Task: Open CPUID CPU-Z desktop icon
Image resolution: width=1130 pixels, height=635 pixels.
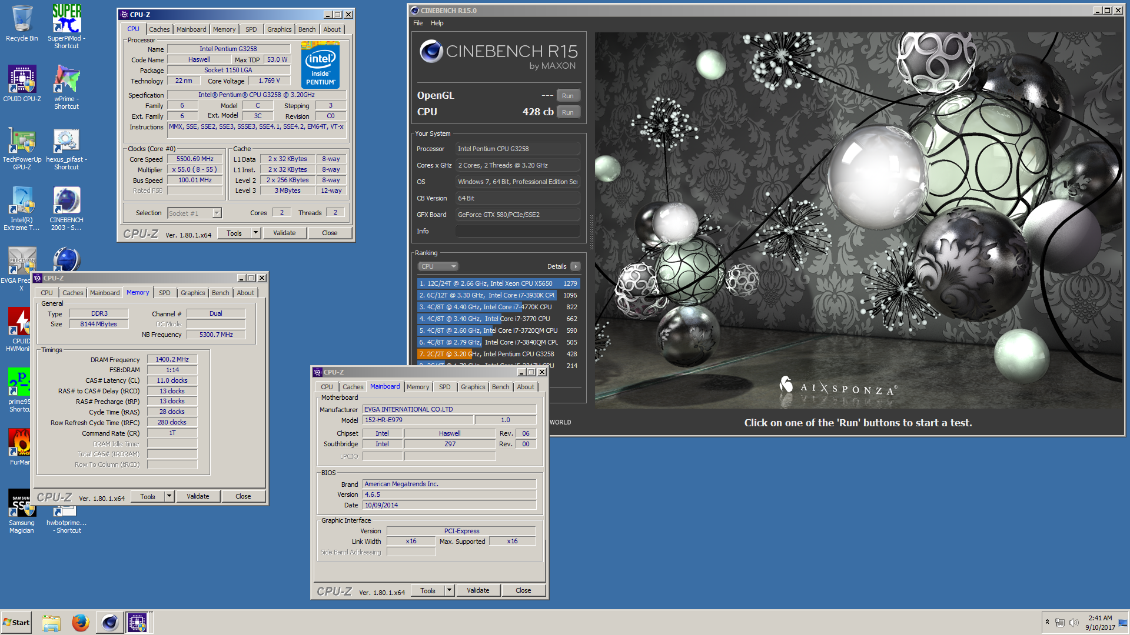Action: (x=22, y=83)
